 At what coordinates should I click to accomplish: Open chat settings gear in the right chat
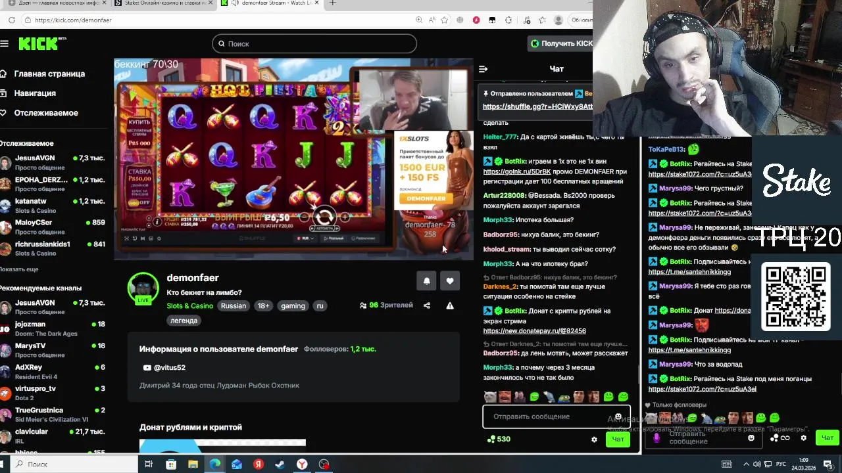point(803,438)
